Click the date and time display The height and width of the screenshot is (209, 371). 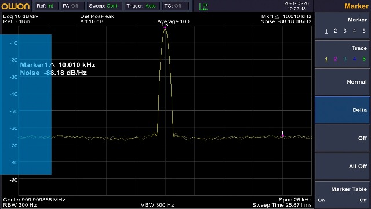pyautogui.click(x=296, y=6)
